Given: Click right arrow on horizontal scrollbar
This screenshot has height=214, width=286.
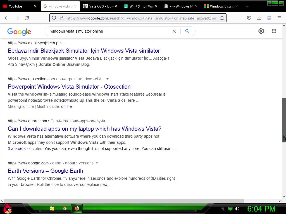Looking at the screenshot, I should tap(280, 201).
